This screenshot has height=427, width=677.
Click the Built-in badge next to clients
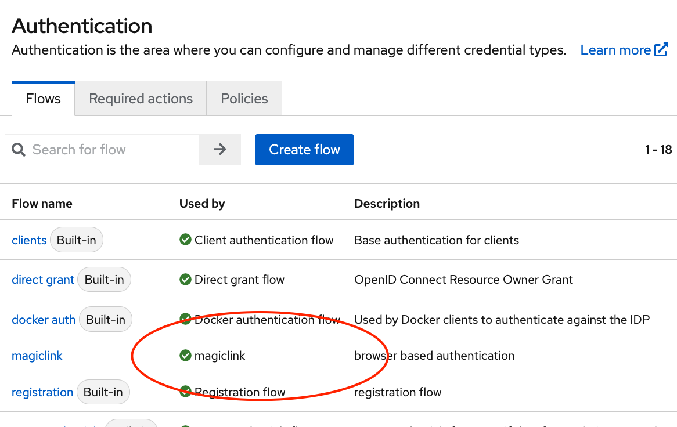77,239
